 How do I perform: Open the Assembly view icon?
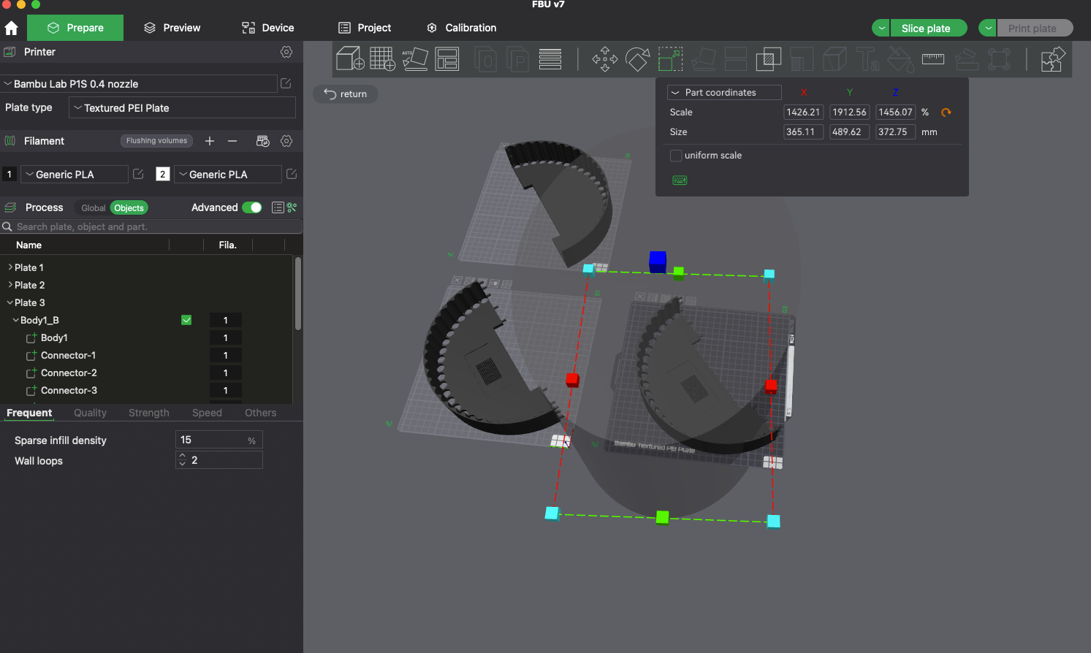click(1052, 58)
